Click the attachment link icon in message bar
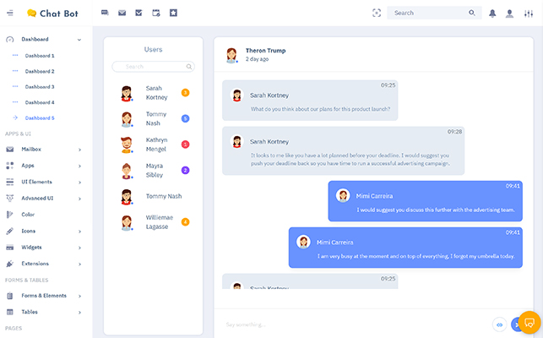The width and height of the screenshot is (543, 338). click(499, 324)
